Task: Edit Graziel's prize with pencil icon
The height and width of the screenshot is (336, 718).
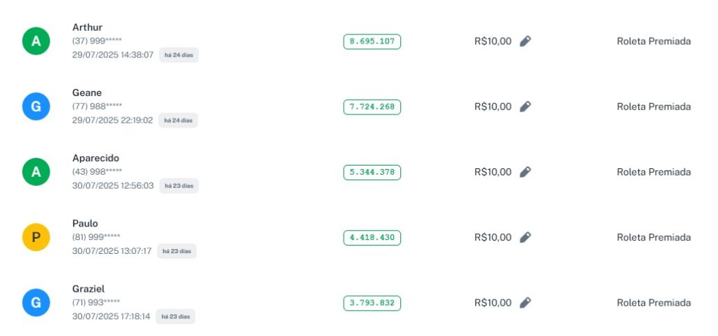Action: (525, 302)
